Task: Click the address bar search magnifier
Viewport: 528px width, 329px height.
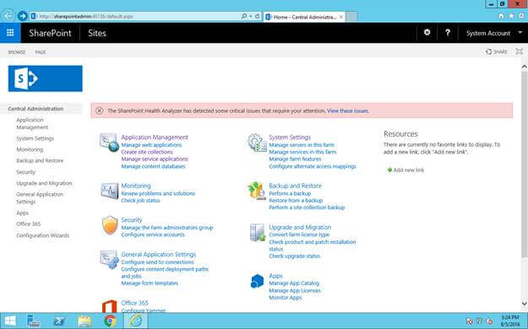Action: tap(244, 16)
